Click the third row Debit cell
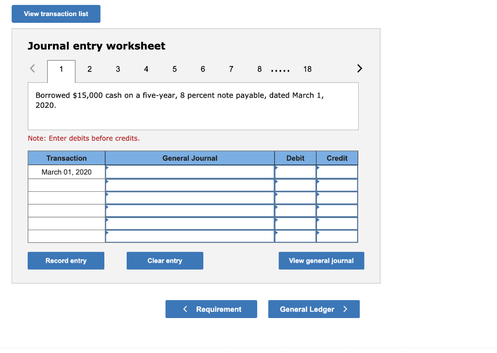The width and height of the screenshot is (497, 353). [296, 198]
